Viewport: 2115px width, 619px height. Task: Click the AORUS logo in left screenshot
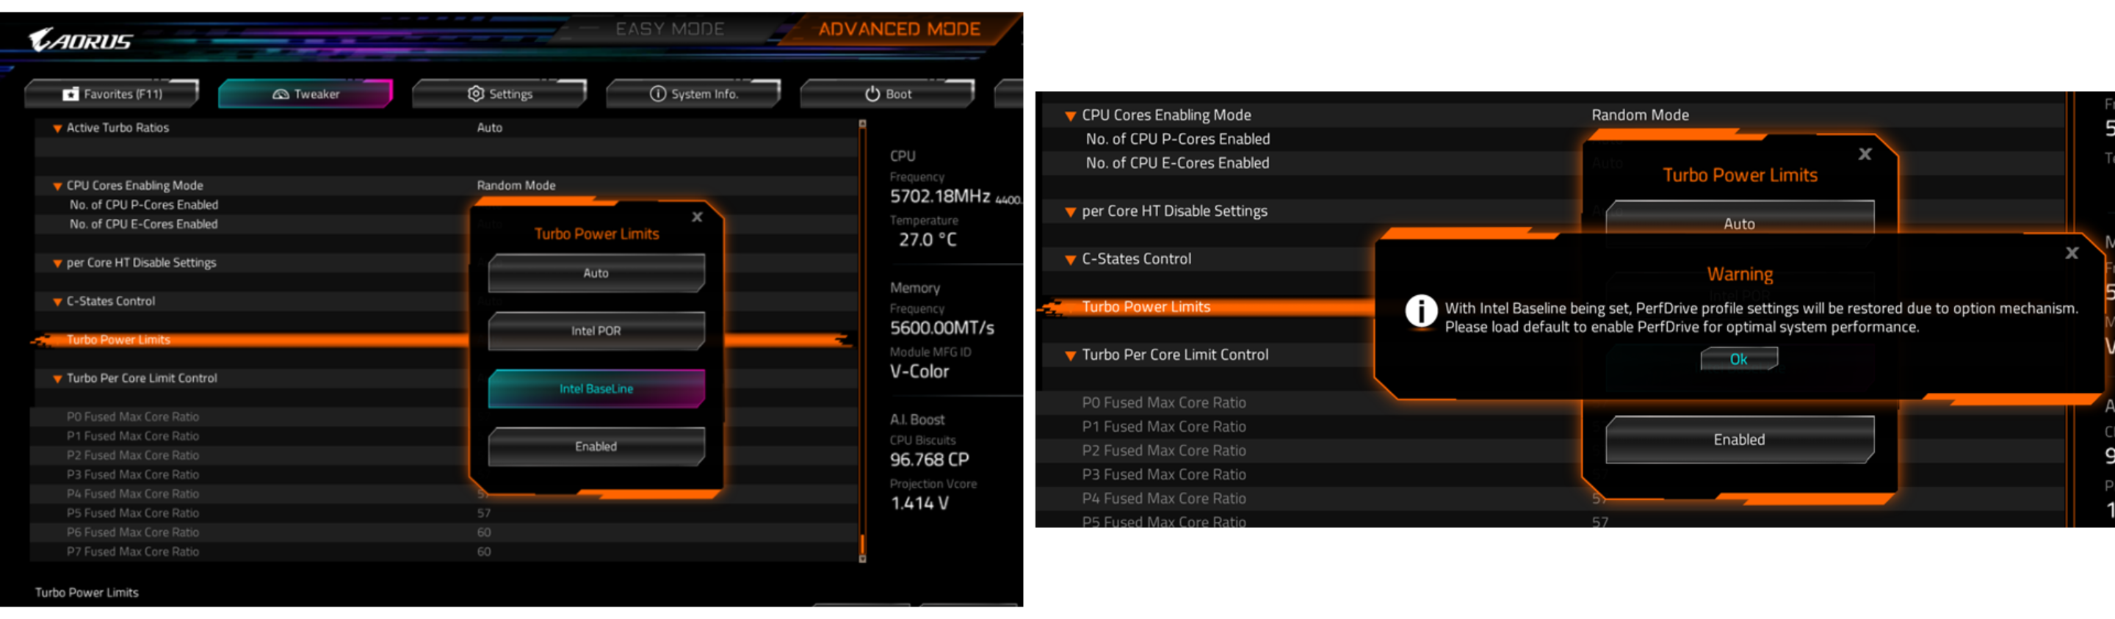pos(81,40)
